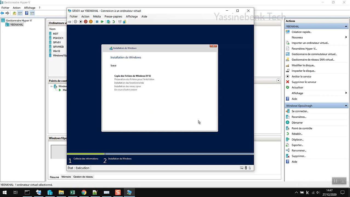Go back in Hyper-V Manager toolbar
Viewport: 350px width, 197px height.
click(x=2, y=13)
